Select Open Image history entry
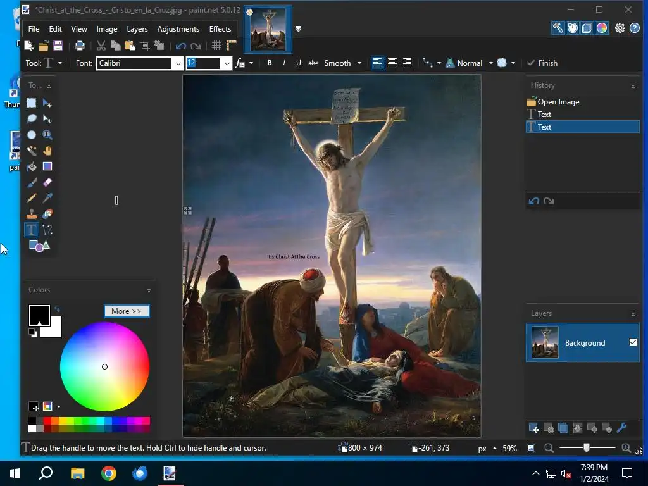 [582, 102]
